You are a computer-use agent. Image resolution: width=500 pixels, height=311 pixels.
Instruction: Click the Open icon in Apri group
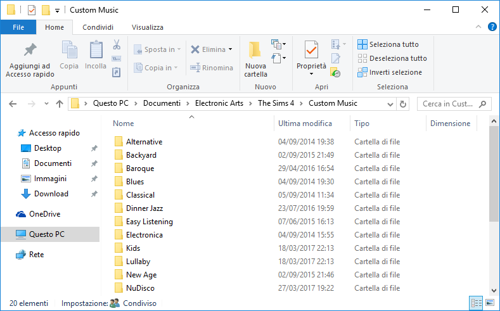pyautogui.click(x=338, y=44)
